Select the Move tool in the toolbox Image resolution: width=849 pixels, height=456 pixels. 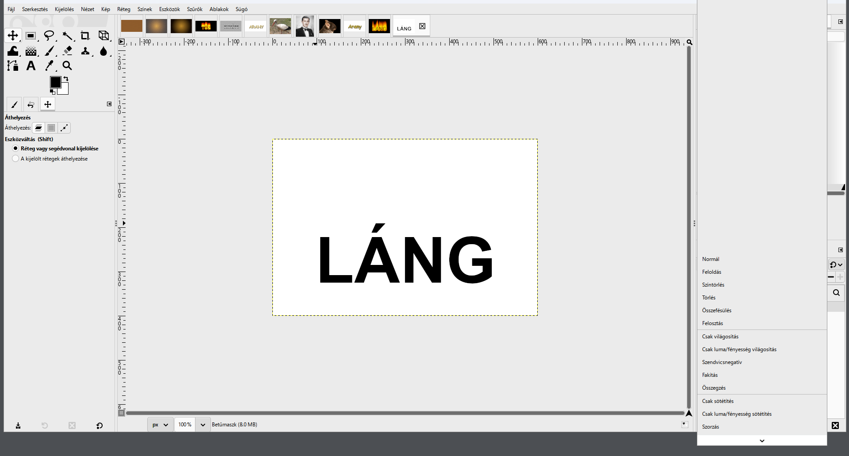point(13,36)
